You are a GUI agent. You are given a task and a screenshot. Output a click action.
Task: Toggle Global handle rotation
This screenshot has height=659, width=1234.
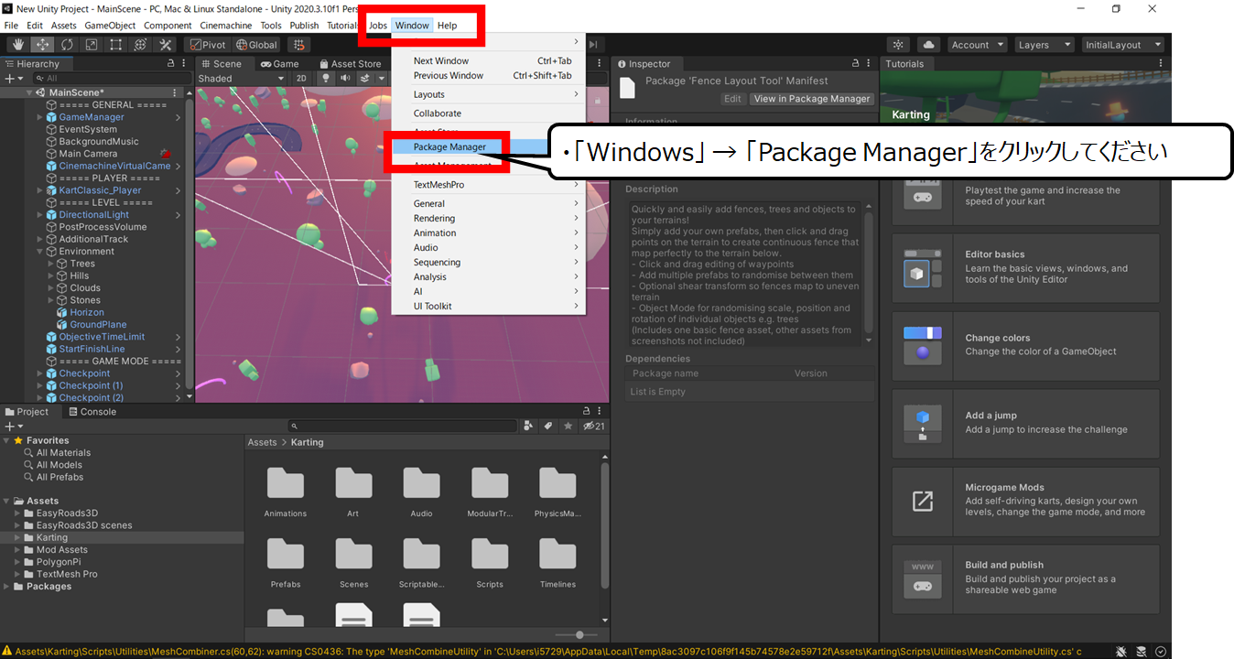click(x=256, y=44)
